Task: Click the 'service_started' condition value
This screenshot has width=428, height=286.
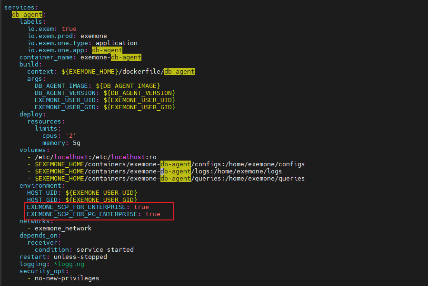Action: tap(105, 250)
